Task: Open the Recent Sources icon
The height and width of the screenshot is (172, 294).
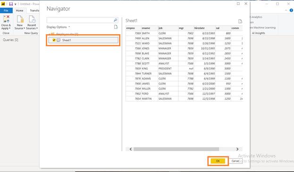Action: [x=32, y=19]
